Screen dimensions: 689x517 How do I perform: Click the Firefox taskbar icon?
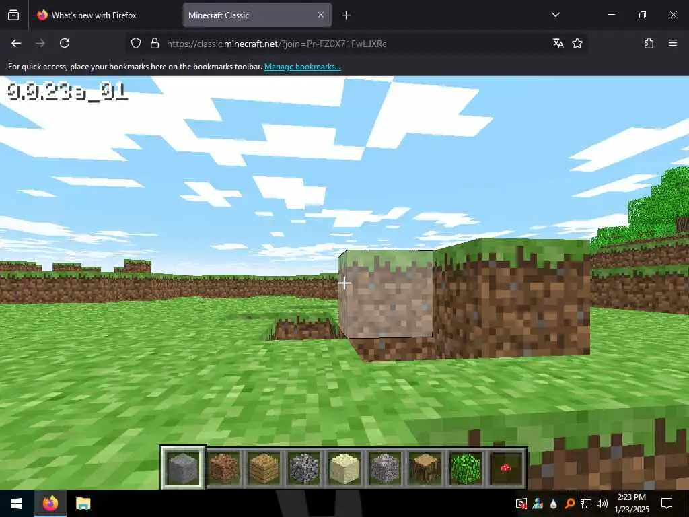50,504
